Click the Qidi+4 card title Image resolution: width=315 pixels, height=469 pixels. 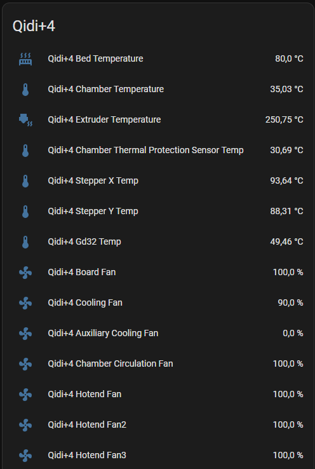(34, 26)
